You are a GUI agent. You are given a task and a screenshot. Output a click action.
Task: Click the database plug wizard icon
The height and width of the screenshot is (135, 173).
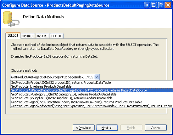pyautogui.click(x=11, y=19)
